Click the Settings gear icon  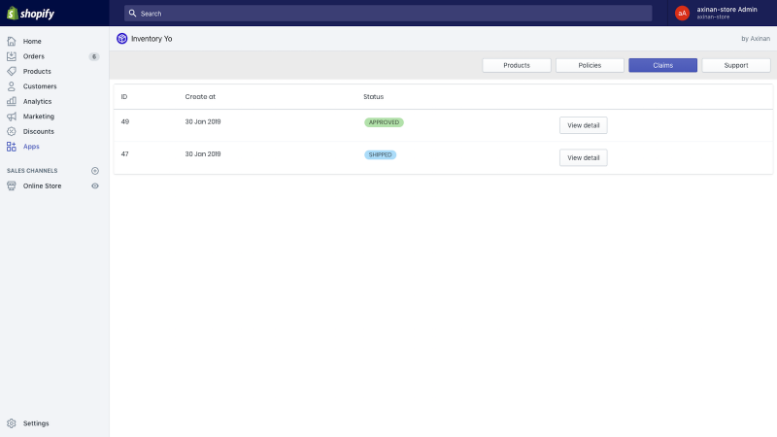click(x=12, y=423)
